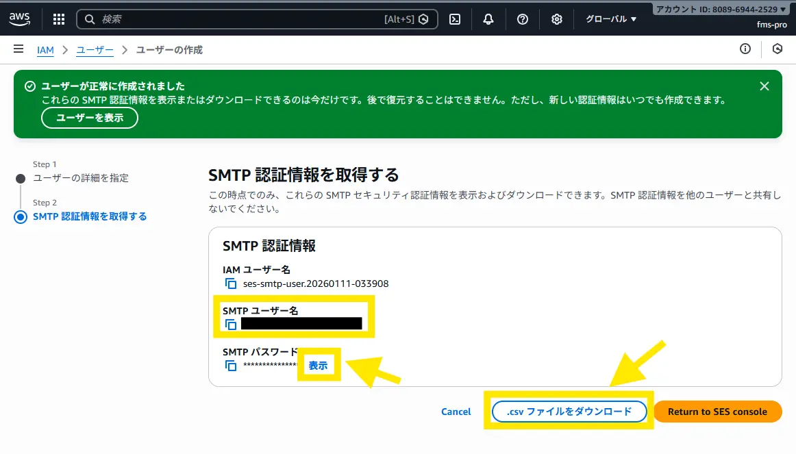Screen dimensions: 796x454
Task: Copy the IAM user name
Action: 231,283
